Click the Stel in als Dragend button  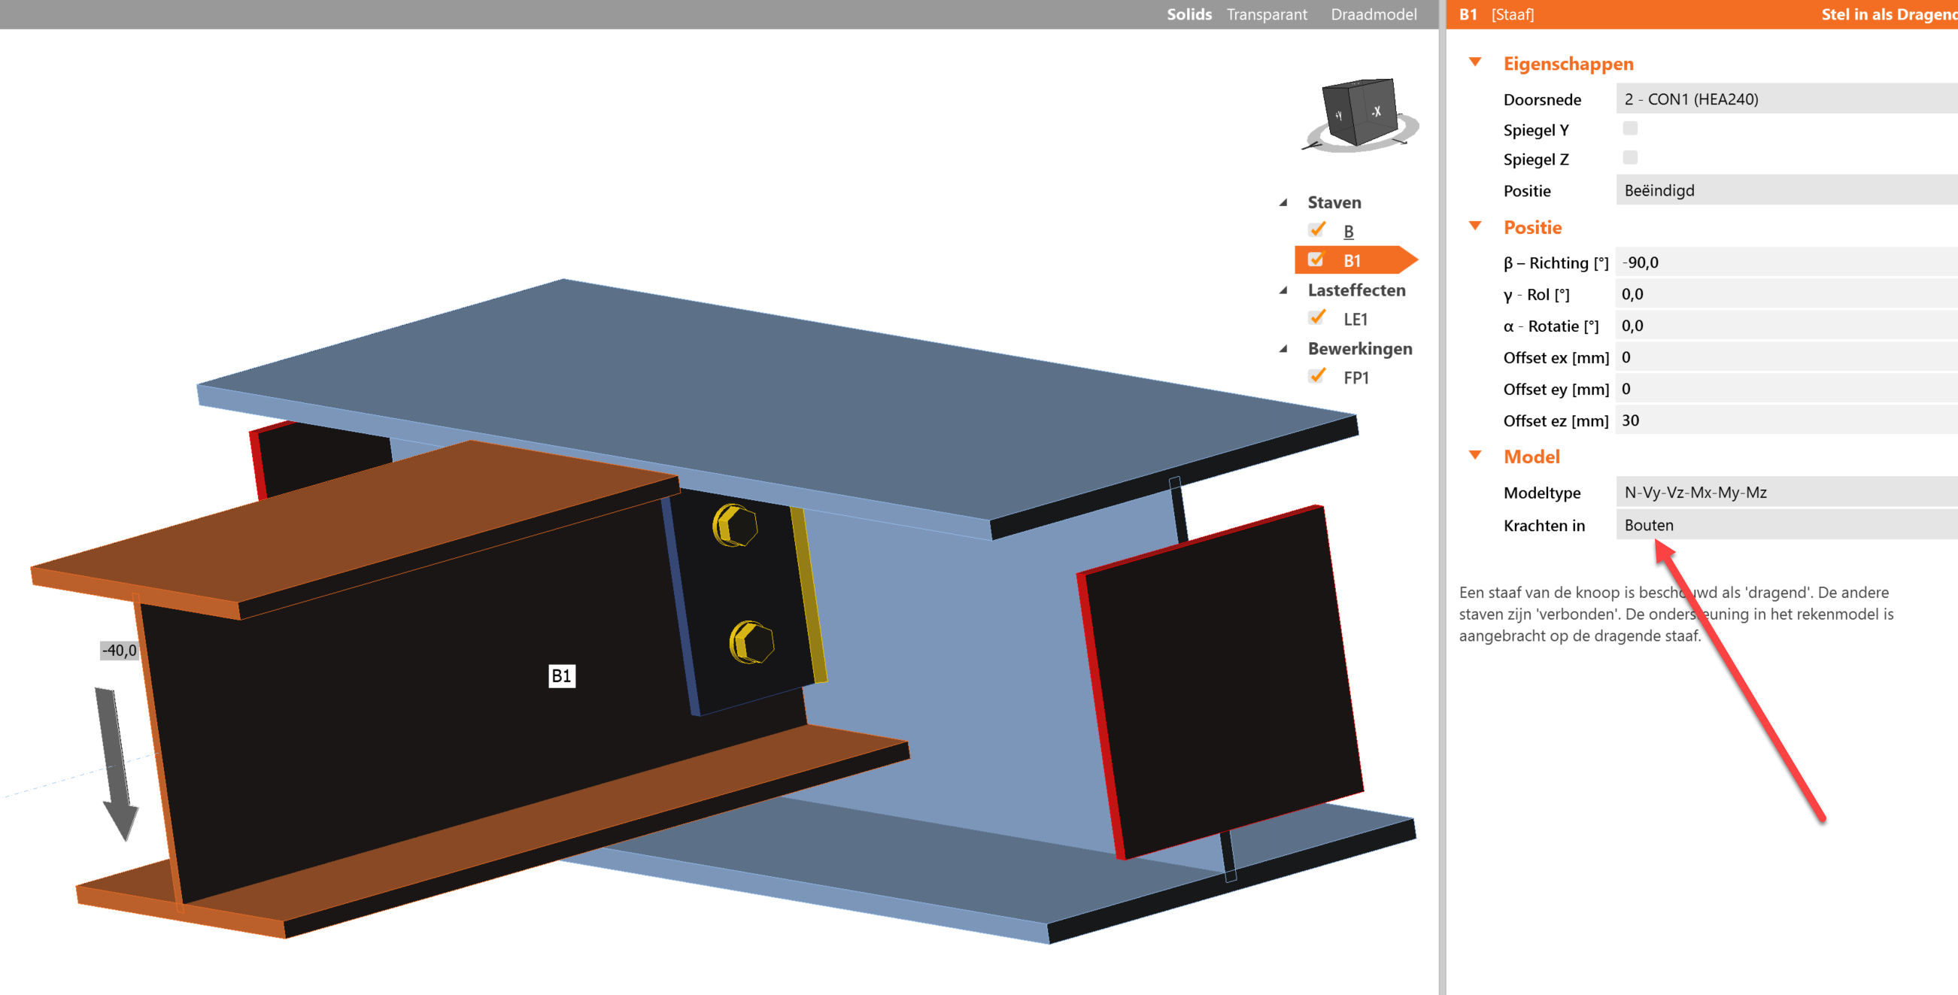1888,14
